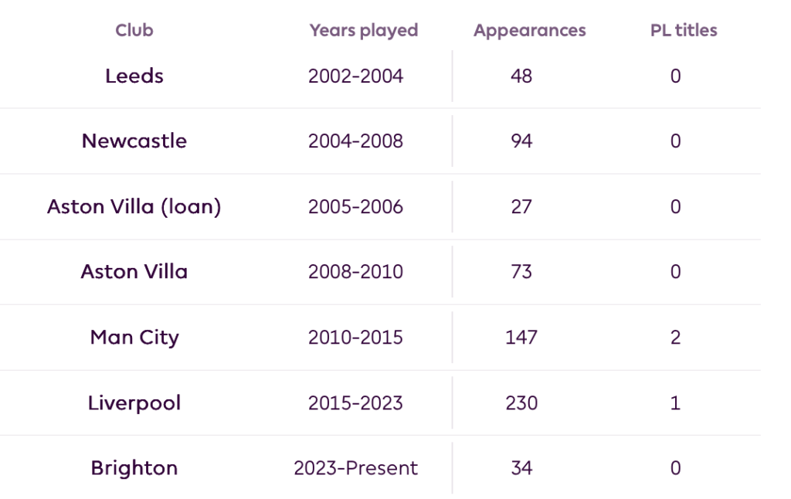Select the 147 appearances value
The height and width of the screenshot is (499, 791).
(521, 338)
